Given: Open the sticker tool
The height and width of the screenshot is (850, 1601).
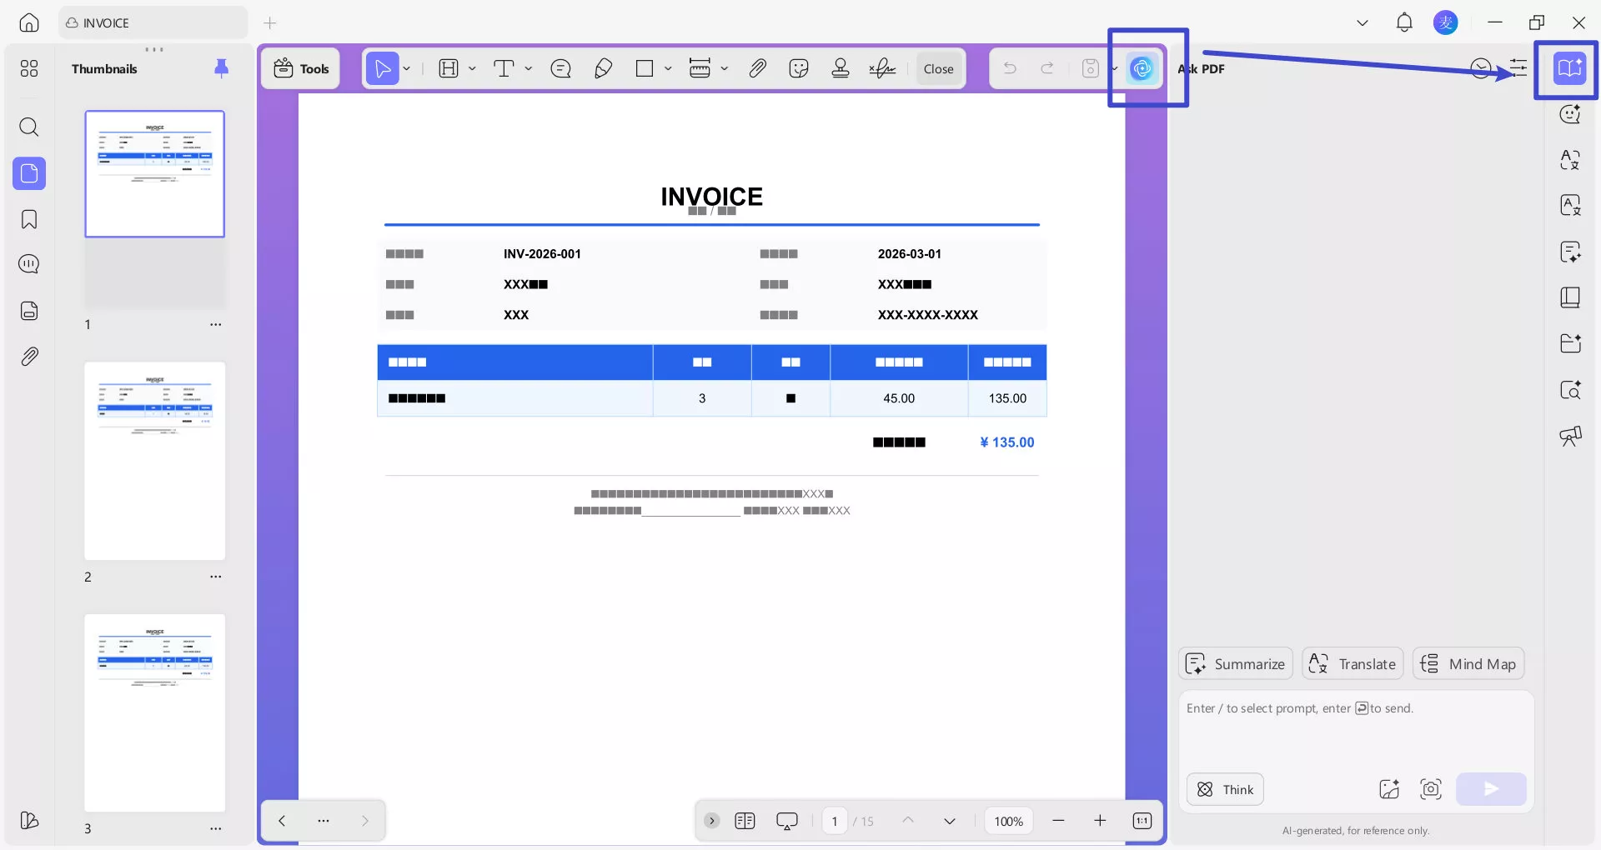Looking at the screenshot, I should [x=799, y=68].
